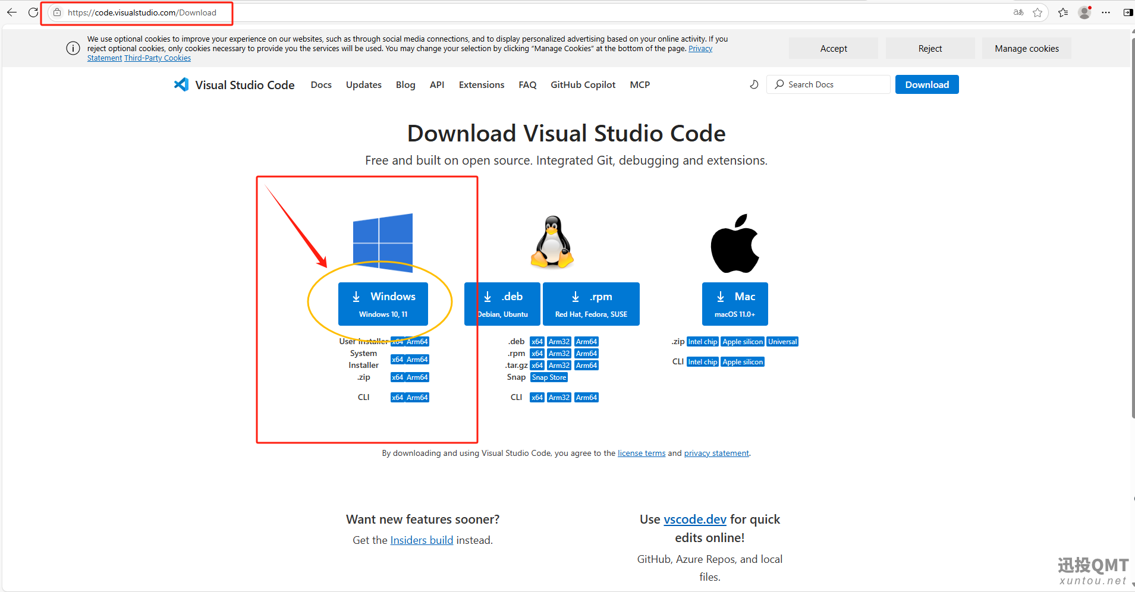
Task: Download Windows System Installer x64
Action: pos(398,360)
